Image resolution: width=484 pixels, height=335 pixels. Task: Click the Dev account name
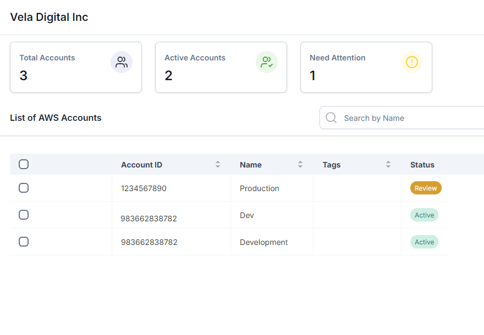pyautogui.click(x=246, y=215)
